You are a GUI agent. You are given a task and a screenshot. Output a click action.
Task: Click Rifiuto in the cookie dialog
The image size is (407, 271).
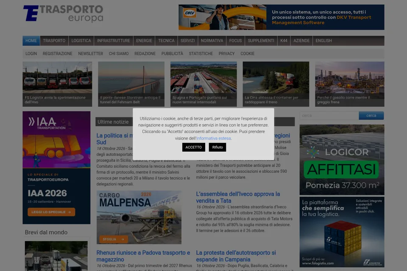click(217, 147)
